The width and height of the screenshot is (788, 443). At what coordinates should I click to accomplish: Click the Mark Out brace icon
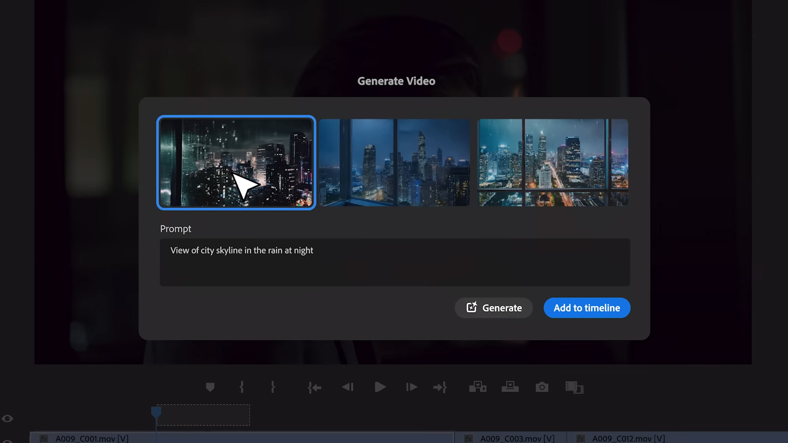273,387
